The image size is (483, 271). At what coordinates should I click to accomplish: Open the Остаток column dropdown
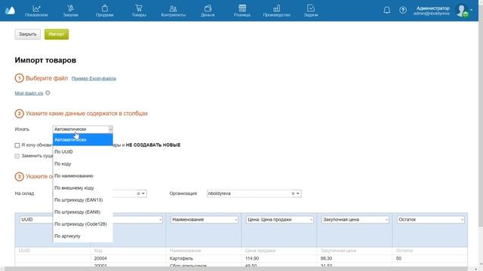pos(430,220)
